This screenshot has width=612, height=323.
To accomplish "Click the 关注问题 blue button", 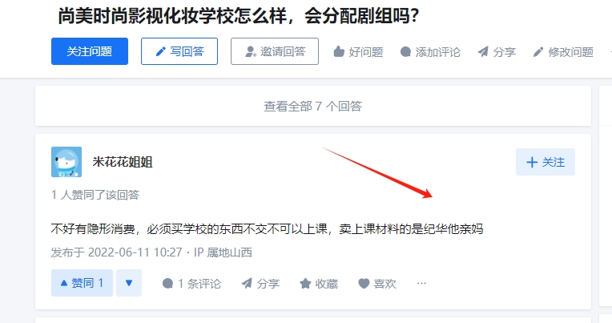I will coord(90,51).
